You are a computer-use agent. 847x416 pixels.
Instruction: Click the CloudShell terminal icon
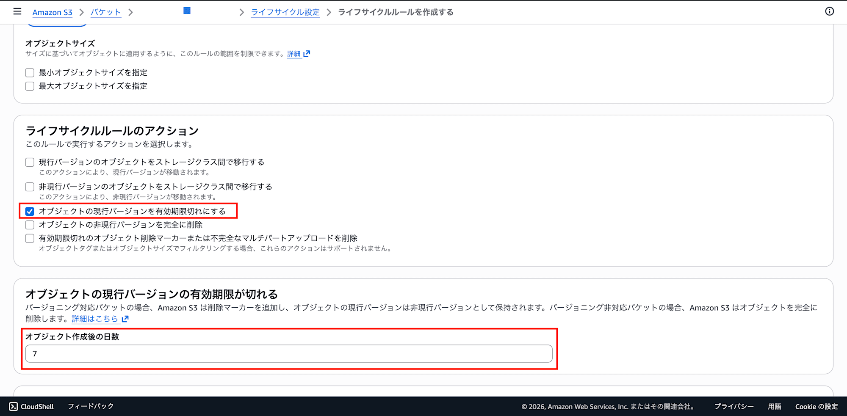(x=14, y=406)
